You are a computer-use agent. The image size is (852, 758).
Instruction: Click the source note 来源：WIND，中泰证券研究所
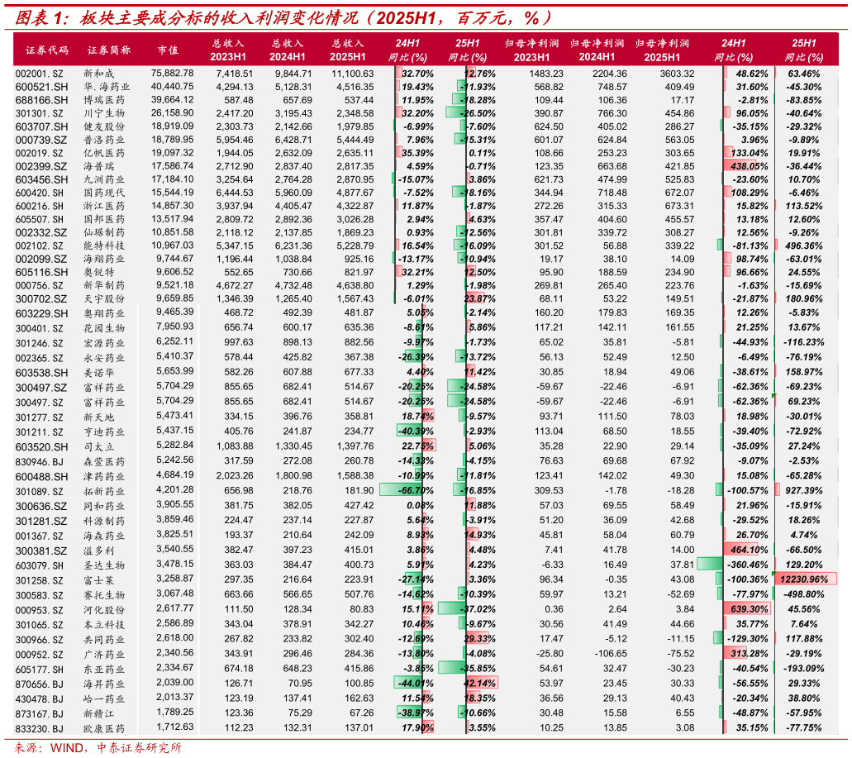point(99,747)
